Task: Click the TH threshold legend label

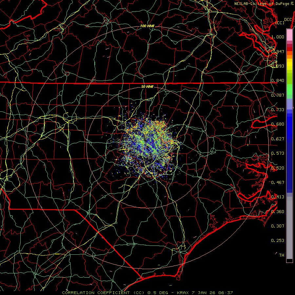Action: [x=282, y=255]
